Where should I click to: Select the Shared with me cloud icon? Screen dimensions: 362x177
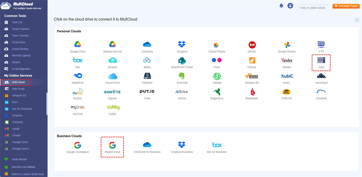click(x=112, y=44)
